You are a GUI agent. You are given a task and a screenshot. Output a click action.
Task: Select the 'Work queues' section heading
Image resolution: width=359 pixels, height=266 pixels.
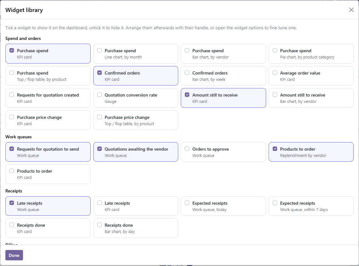pos(19,137)
